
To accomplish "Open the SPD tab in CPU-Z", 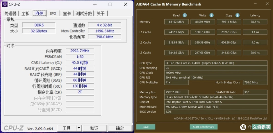I will (x=53, y=14).
